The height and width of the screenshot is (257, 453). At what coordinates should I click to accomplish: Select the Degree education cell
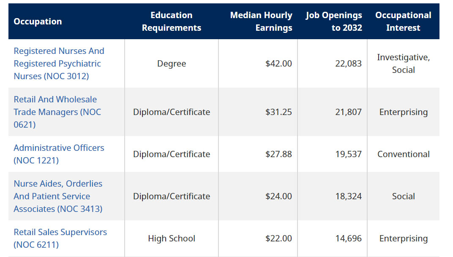pos(172,63)
